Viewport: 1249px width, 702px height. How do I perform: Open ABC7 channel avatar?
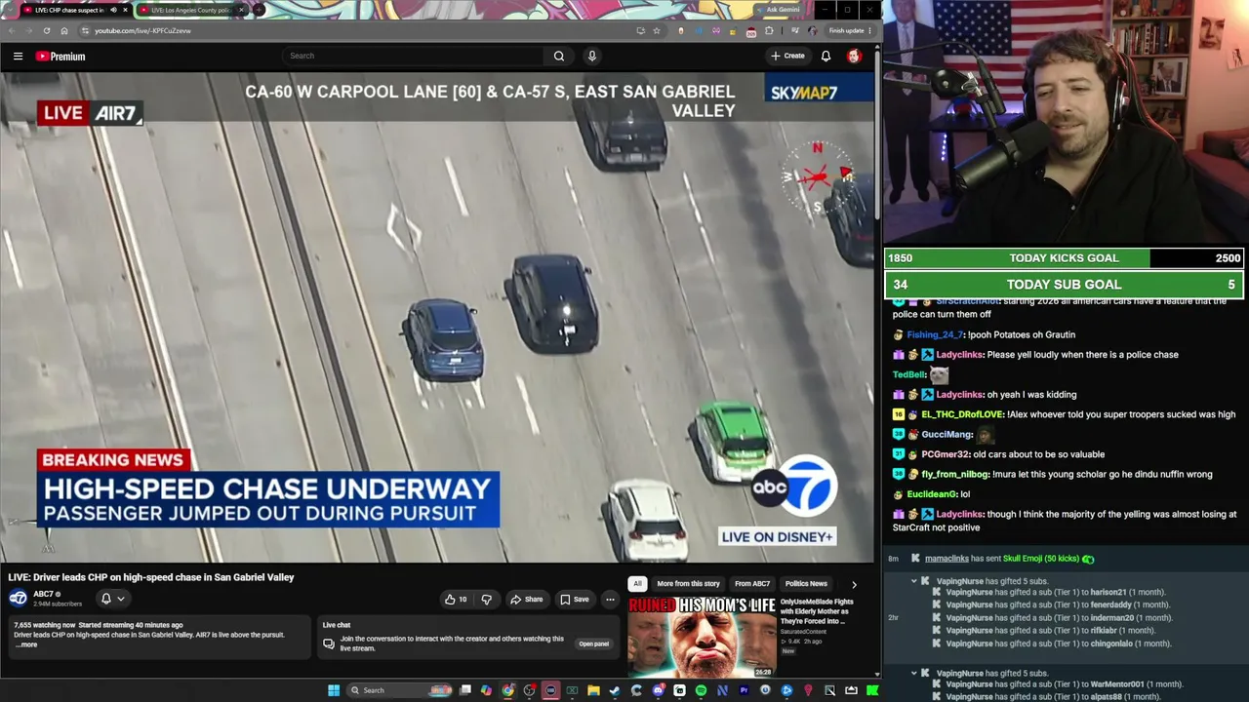(19, 598)
